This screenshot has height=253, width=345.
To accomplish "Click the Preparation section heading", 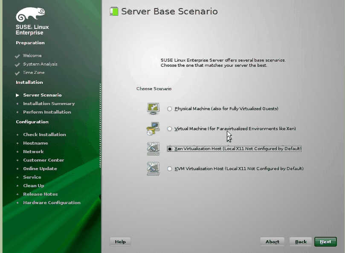I will [30, 43].
